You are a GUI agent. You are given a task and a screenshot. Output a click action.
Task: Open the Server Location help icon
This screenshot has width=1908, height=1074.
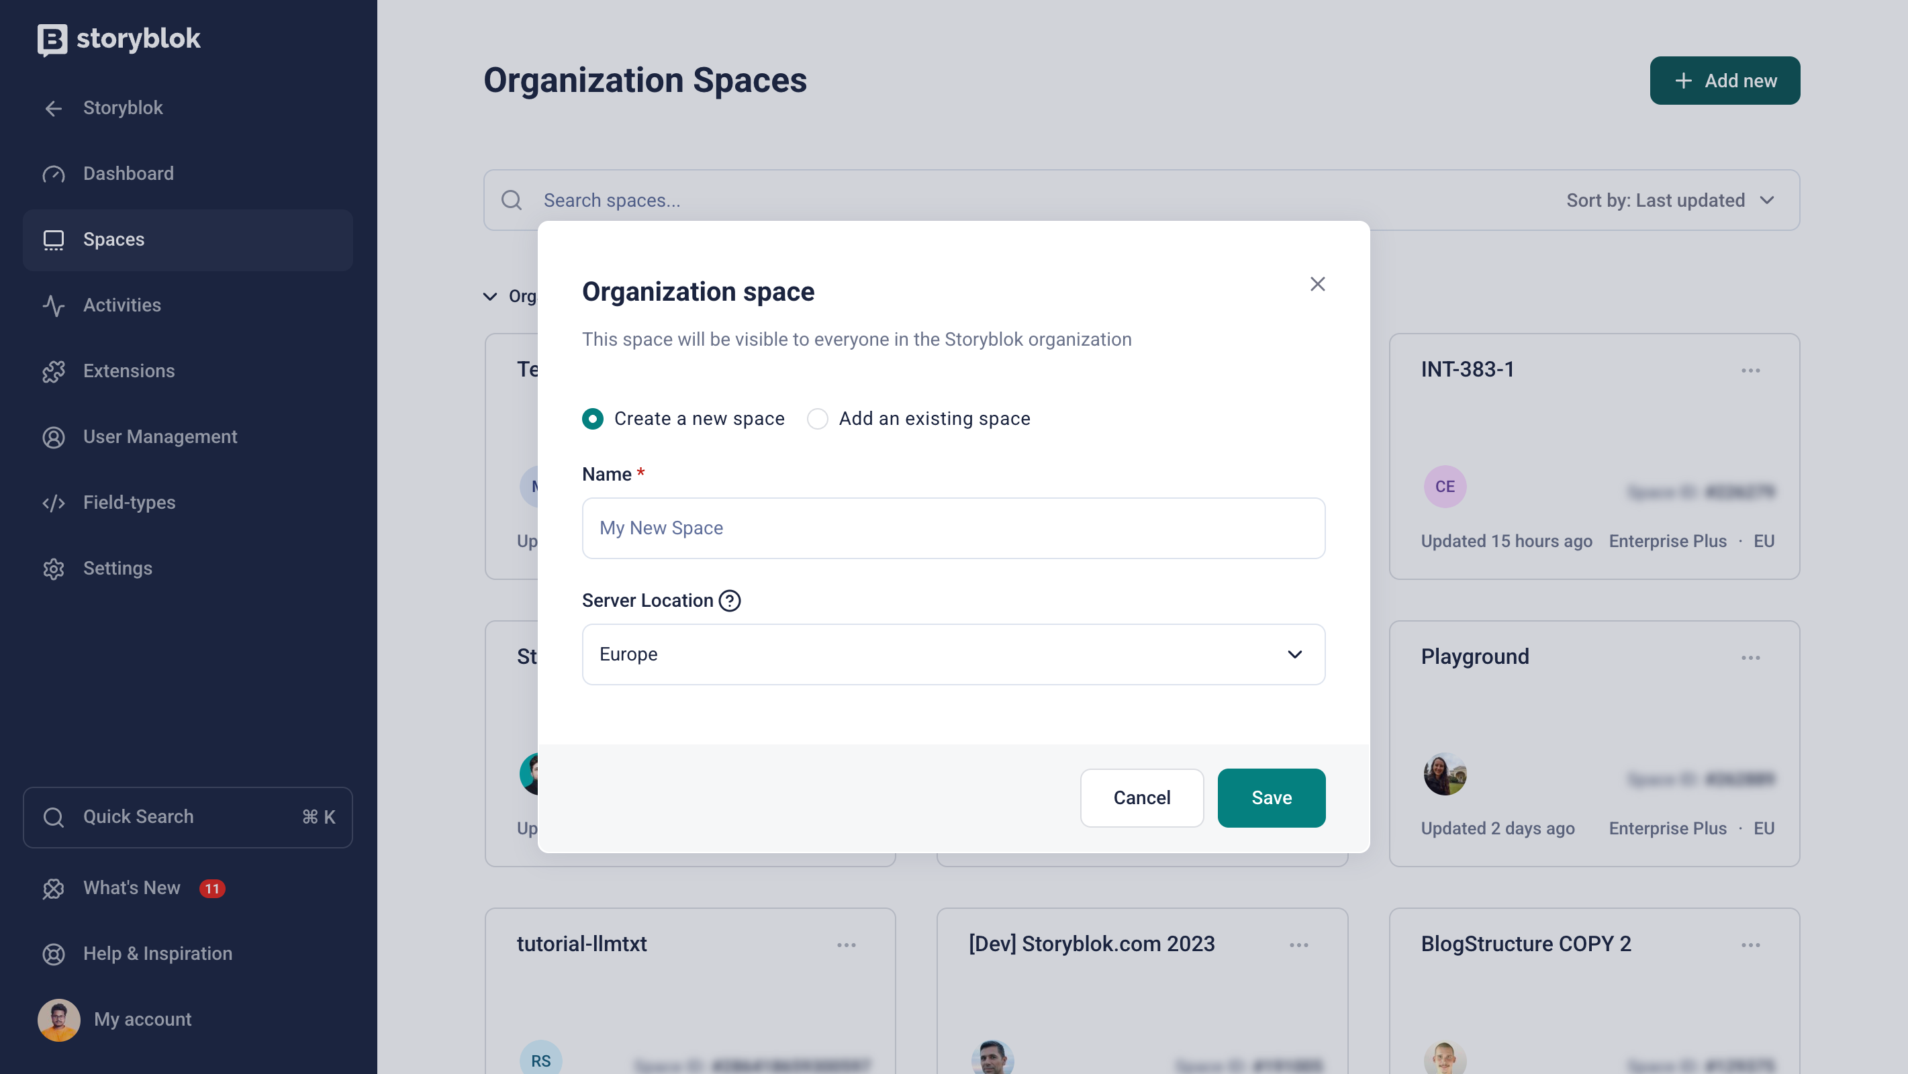coord(730,601)
